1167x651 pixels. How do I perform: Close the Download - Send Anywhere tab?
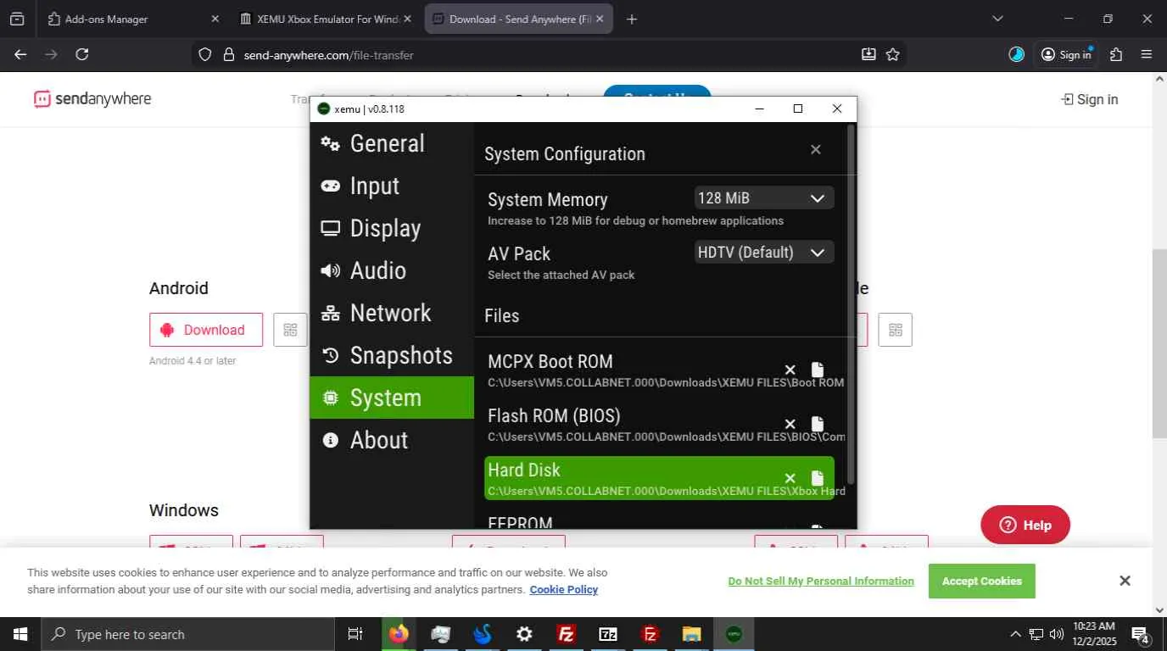click(x=600, y=19)
